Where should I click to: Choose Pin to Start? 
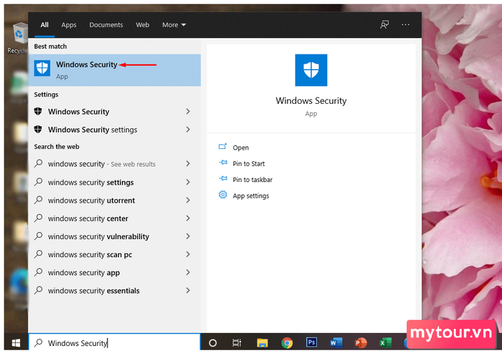(x=248, y=163)
